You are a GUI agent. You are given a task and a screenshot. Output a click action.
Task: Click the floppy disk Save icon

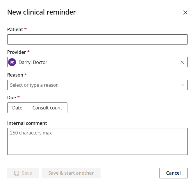[17, 173]
